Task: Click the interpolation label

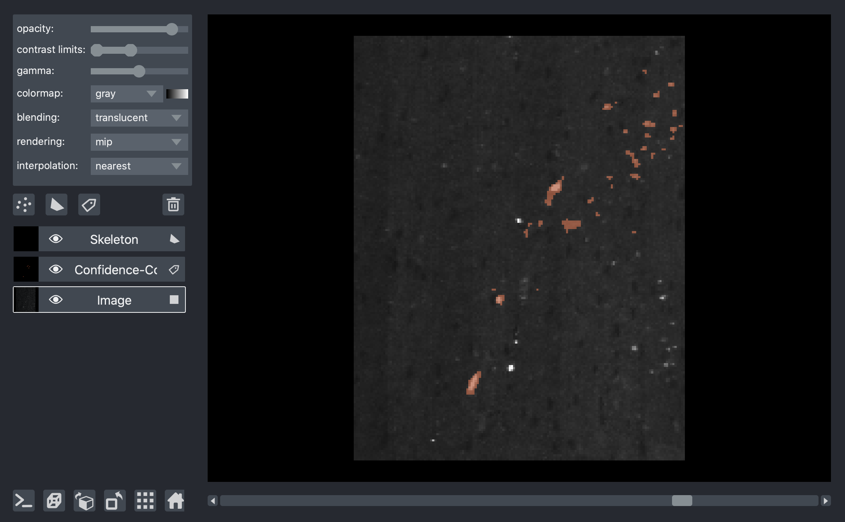Action: point(47,166)
